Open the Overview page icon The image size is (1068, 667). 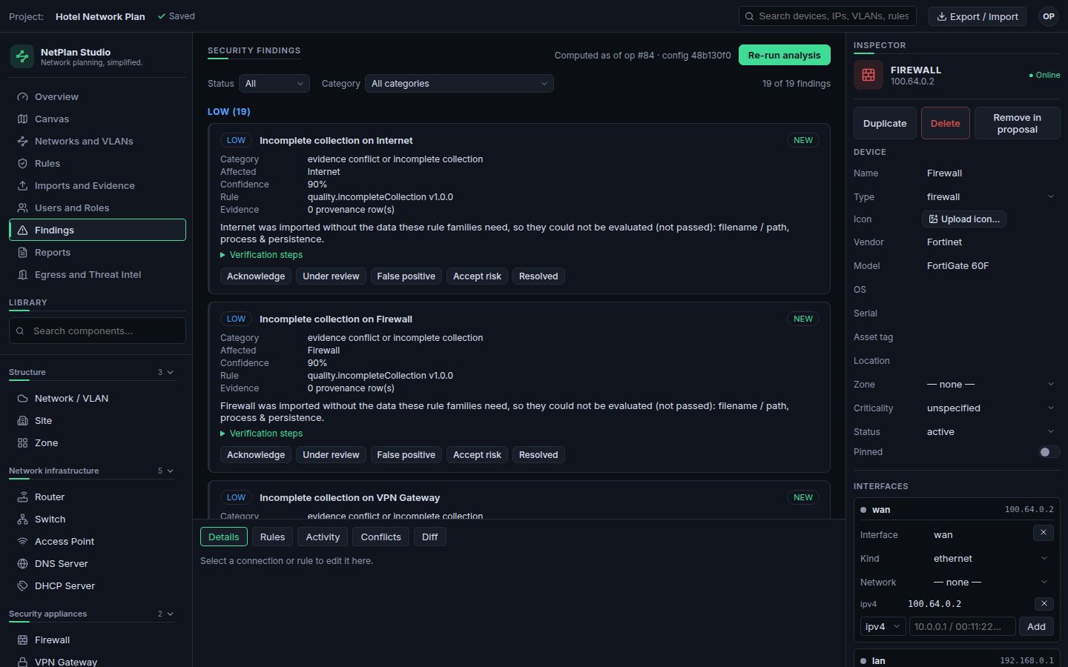point(23,97)
